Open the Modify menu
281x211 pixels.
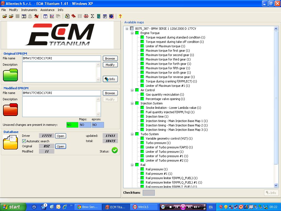point(13,10)
